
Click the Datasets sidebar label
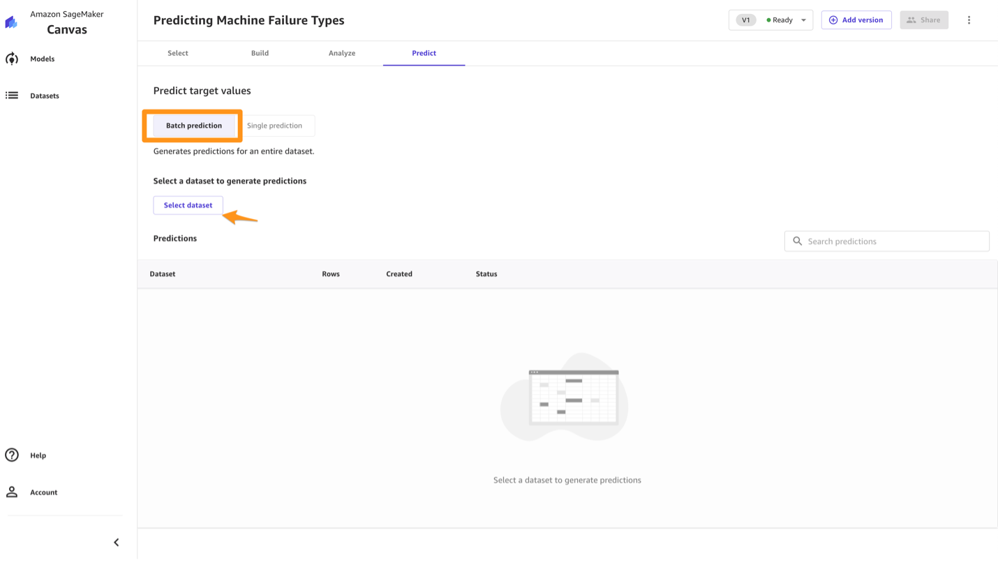coord(45,96)
